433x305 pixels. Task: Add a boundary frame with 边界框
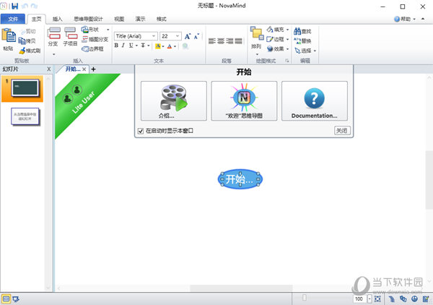coord(92,49)
